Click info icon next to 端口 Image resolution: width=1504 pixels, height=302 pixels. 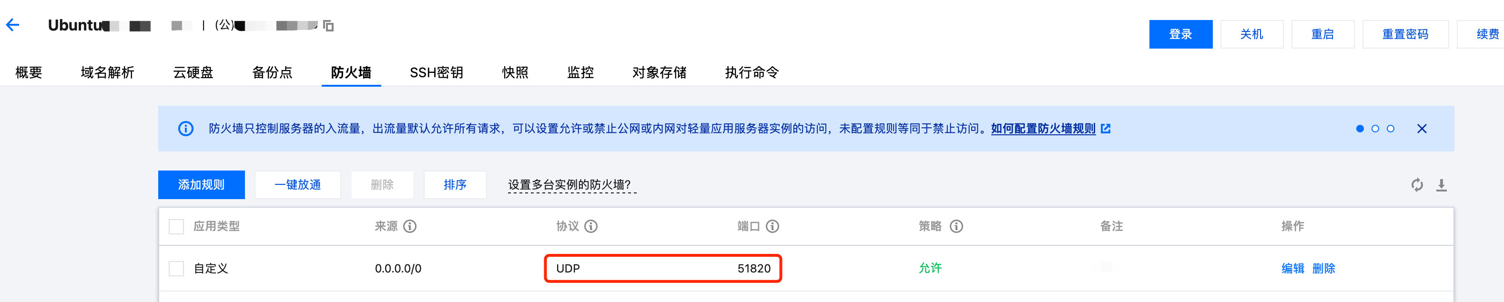tap(772, 226)
